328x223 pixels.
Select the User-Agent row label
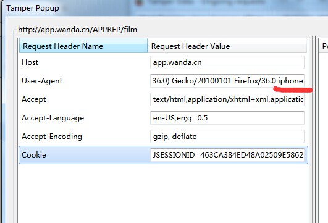tap(42, 81)
